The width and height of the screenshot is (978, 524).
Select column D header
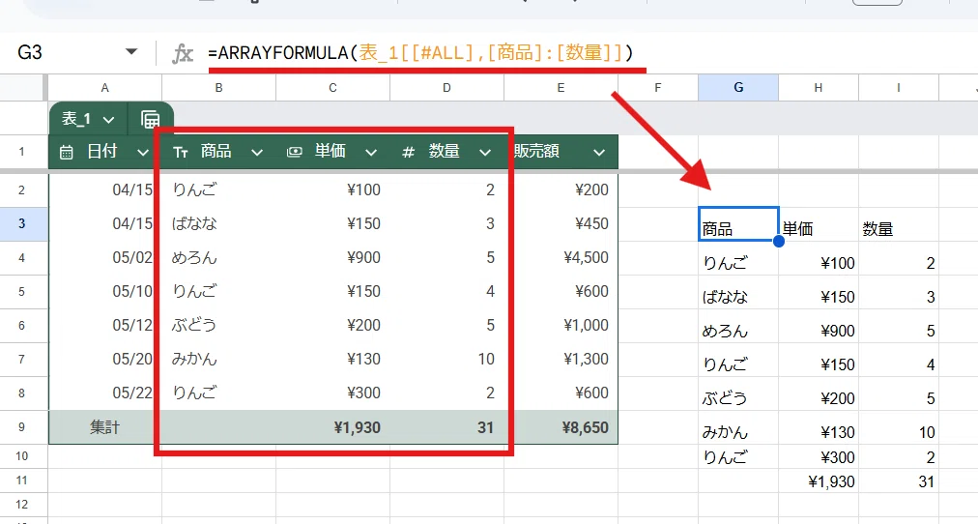click(446, 88)
